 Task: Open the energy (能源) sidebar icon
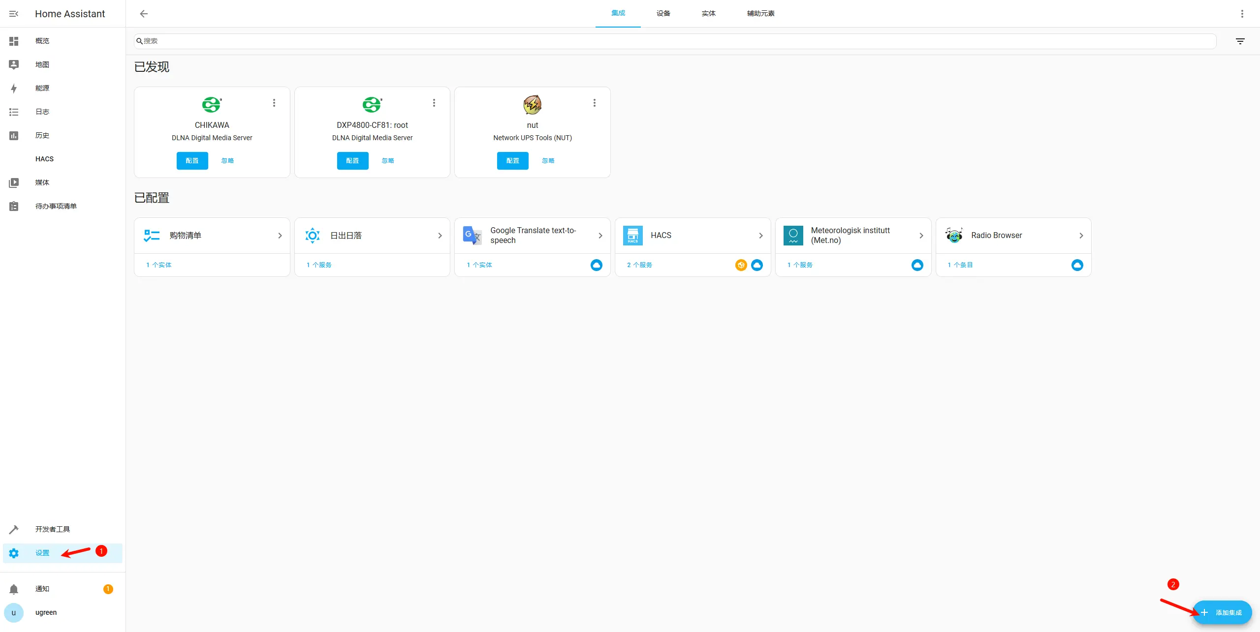pos(14,89)
